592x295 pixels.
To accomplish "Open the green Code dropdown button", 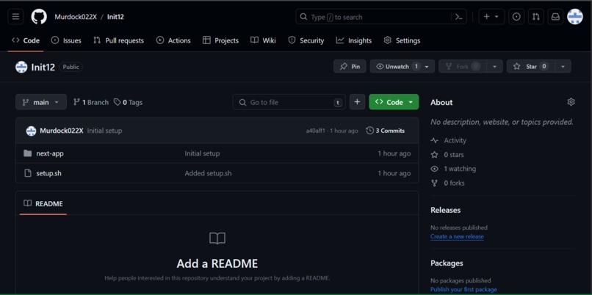I will [394, 102].
